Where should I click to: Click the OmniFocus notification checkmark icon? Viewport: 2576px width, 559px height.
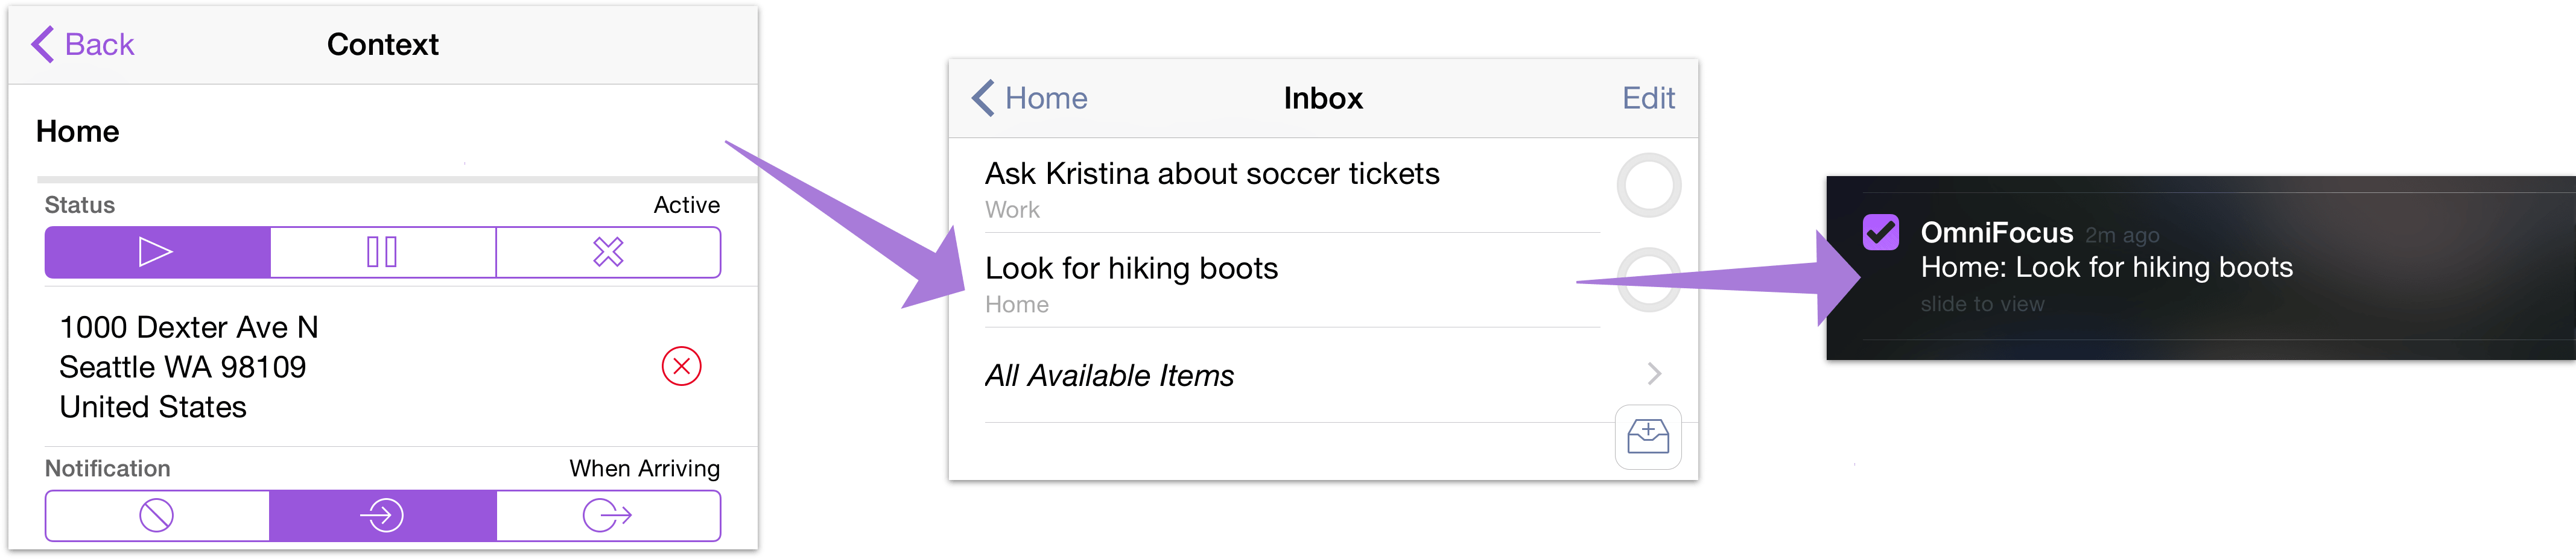tap(1880, 232)
